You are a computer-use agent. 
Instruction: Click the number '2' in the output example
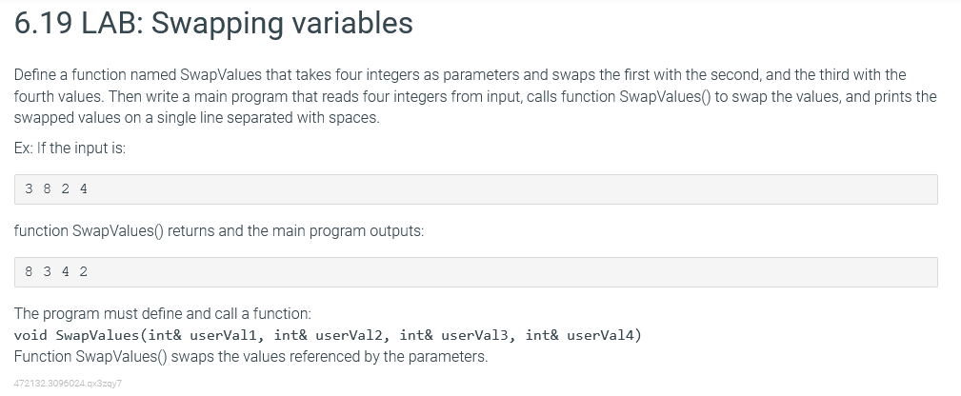pos(84,271)
